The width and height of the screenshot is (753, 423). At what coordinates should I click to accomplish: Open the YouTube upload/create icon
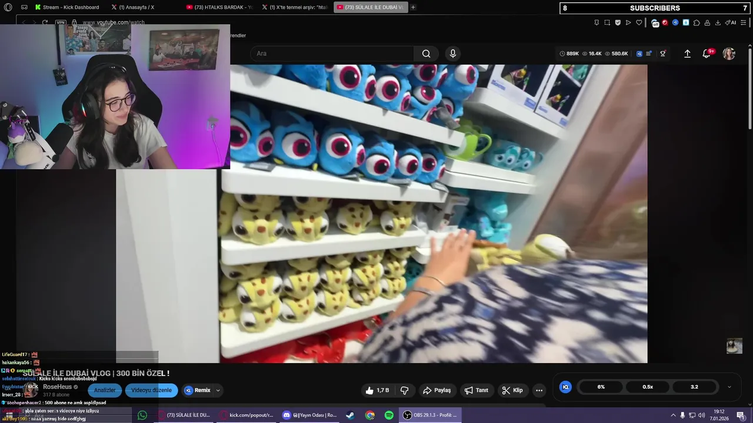[687, 53]
